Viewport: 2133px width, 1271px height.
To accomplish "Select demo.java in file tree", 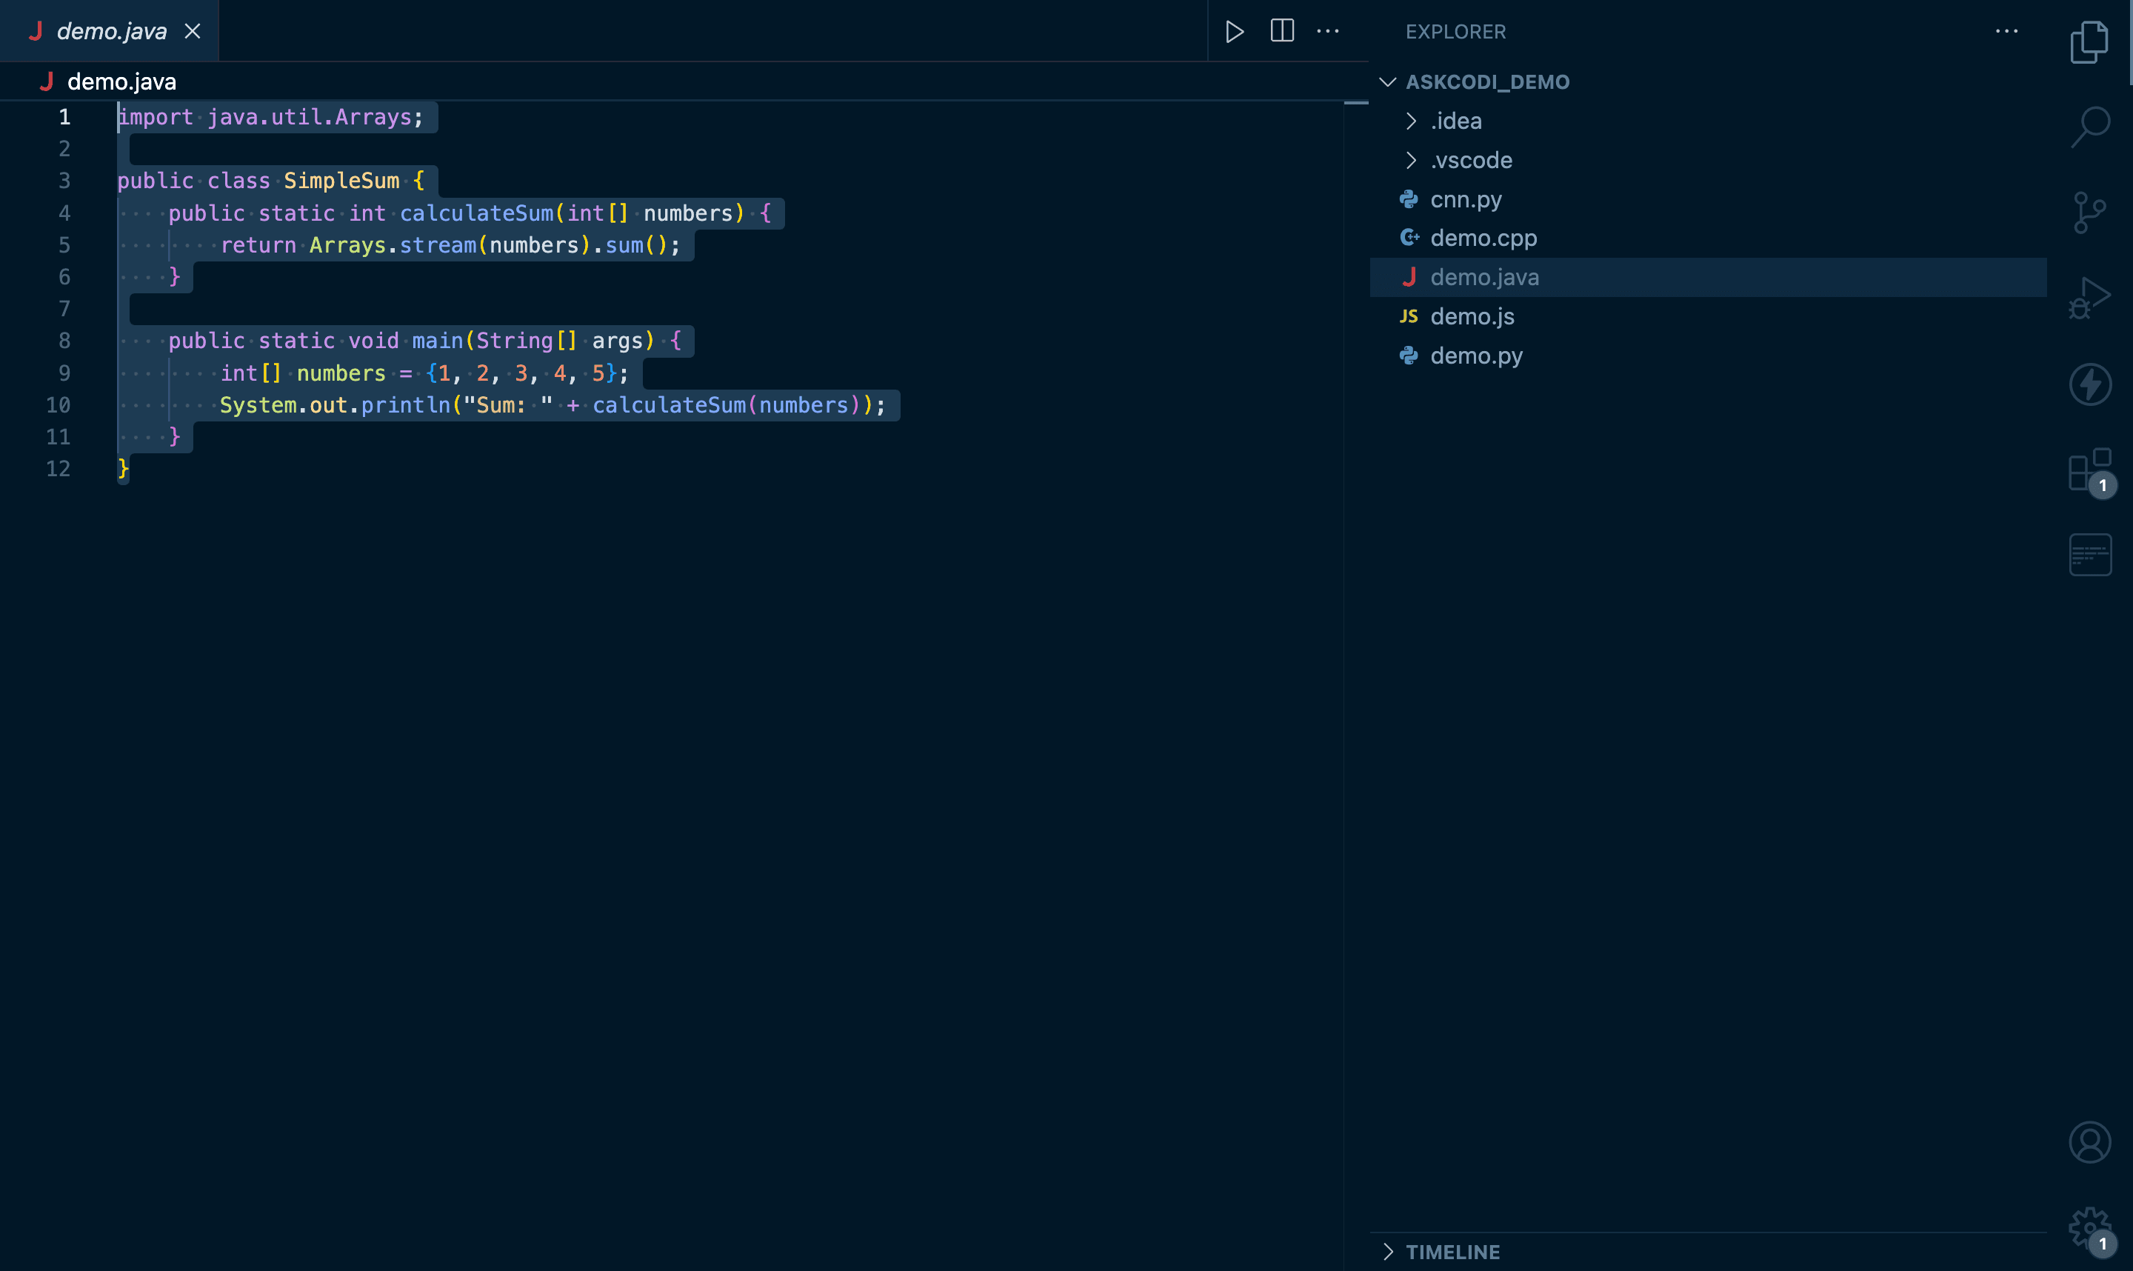I will 1709,276.
